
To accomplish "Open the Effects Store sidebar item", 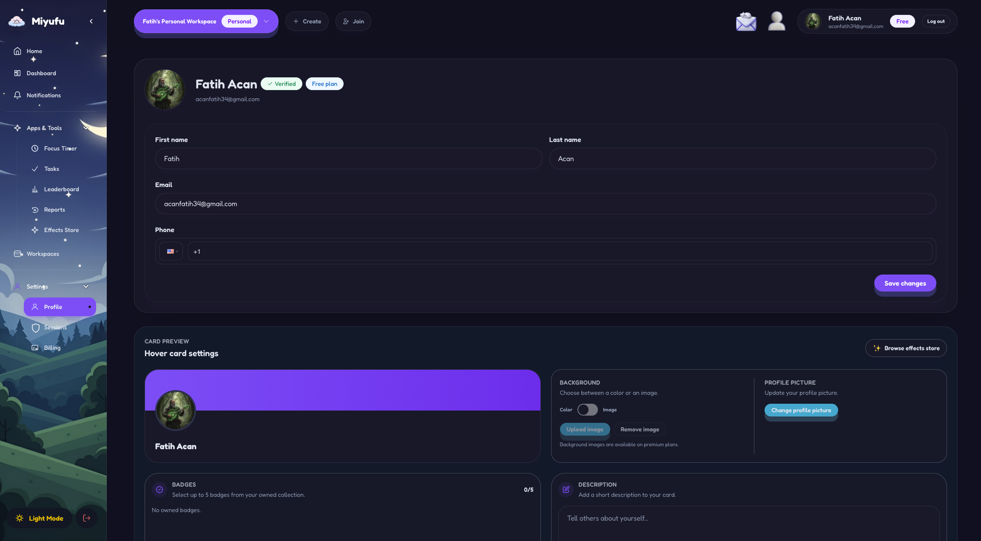I will coord(60,230).
